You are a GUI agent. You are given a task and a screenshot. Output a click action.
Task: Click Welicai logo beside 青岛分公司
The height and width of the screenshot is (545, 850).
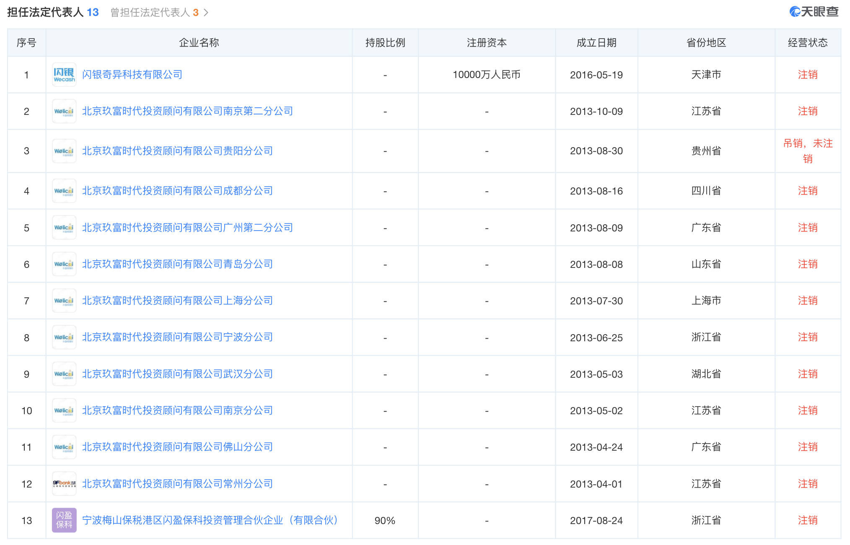64,264
